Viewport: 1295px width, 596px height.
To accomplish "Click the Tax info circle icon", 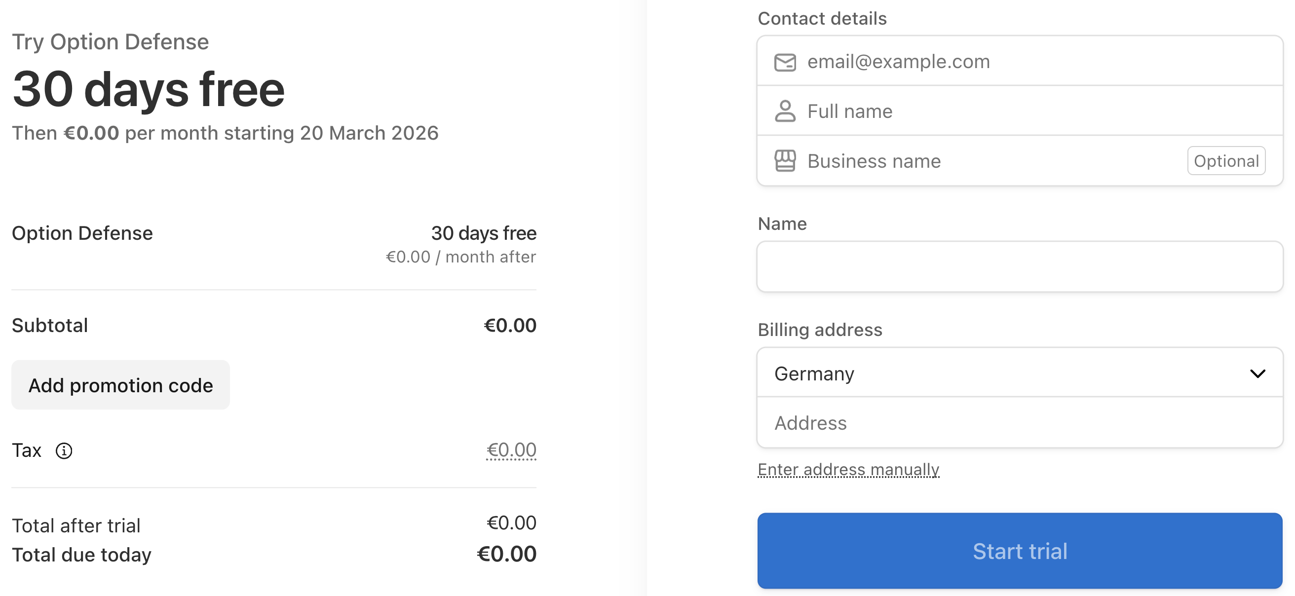I will (x=64, y=451).
